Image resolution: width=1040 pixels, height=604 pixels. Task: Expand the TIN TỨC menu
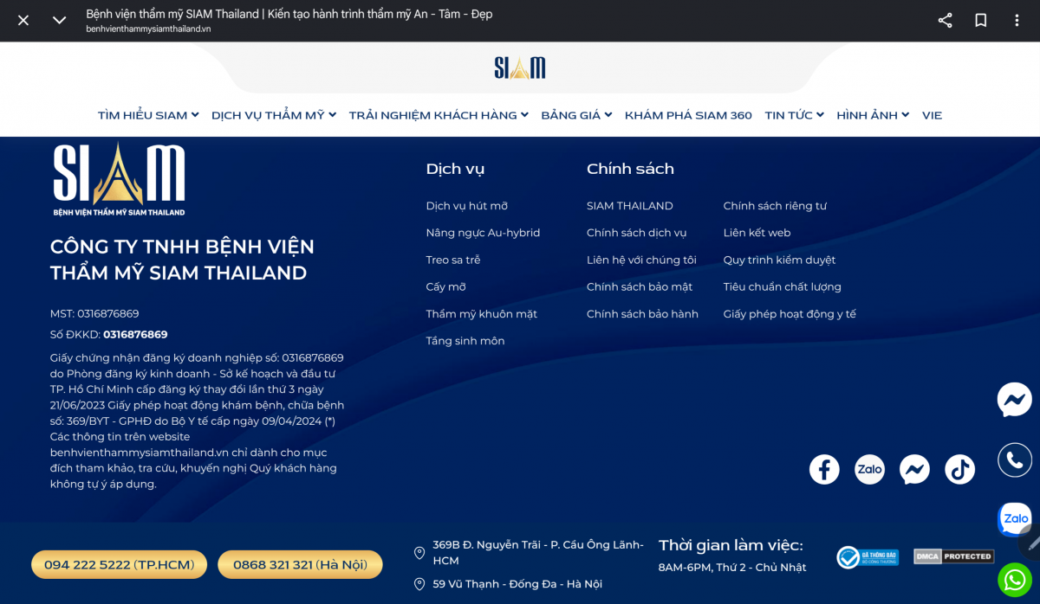click(x=794, y=115)
